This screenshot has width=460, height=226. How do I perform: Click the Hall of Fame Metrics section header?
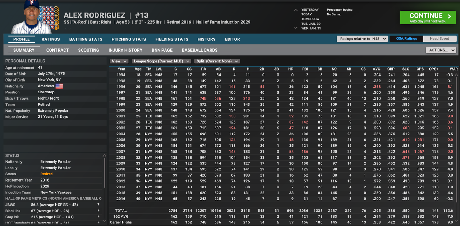coord(53,198)
